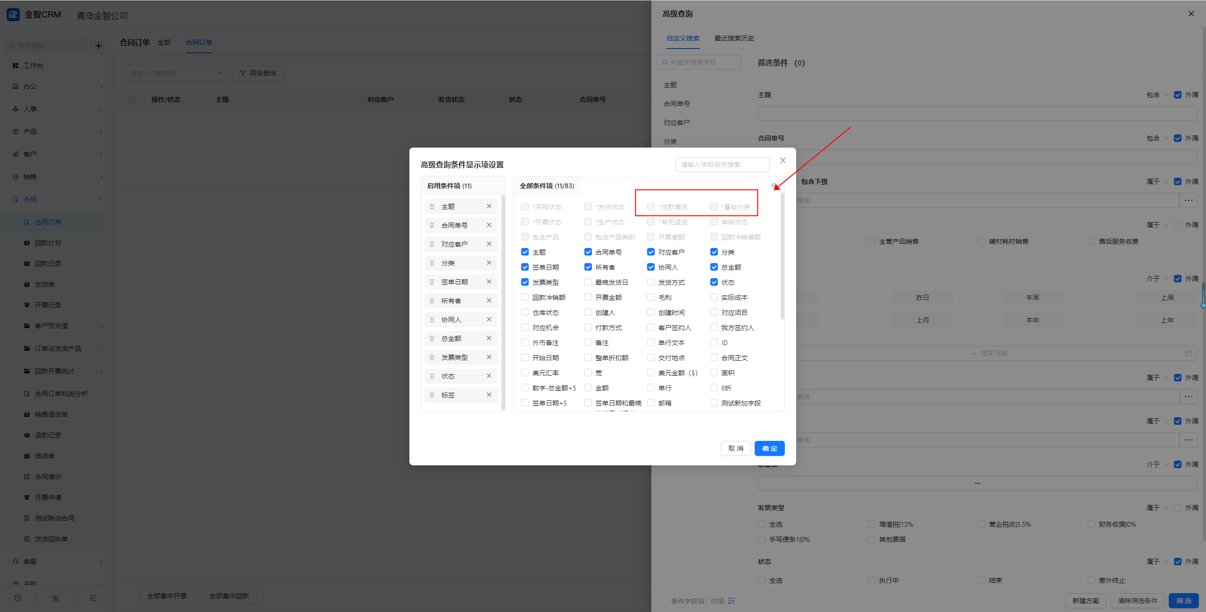Click the history clock icon in the sidebar footer
This screenshot has height=612, width=1206.
(x=18, y=598)
